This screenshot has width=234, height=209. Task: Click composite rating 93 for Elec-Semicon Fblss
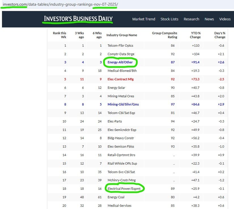point(173,146)
